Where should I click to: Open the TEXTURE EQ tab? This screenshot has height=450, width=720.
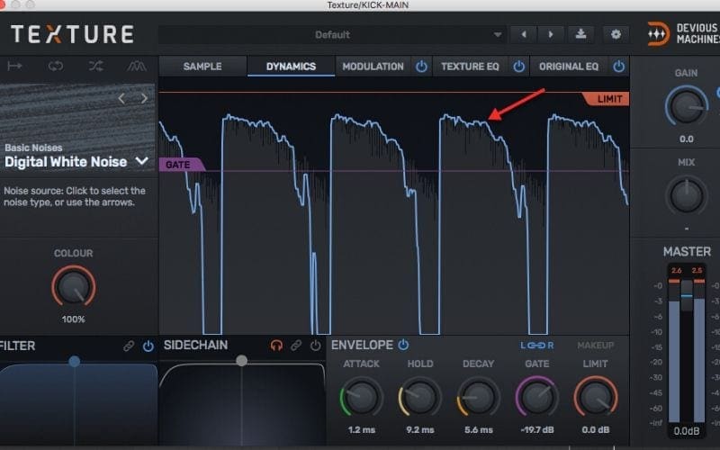coord(470,67)
